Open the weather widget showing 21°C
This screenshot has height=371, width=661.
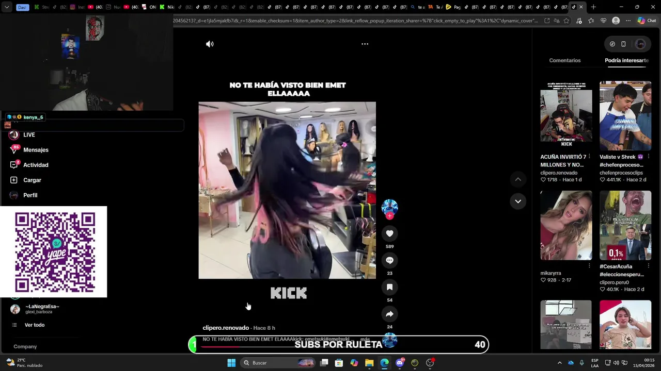pos(23,363)
